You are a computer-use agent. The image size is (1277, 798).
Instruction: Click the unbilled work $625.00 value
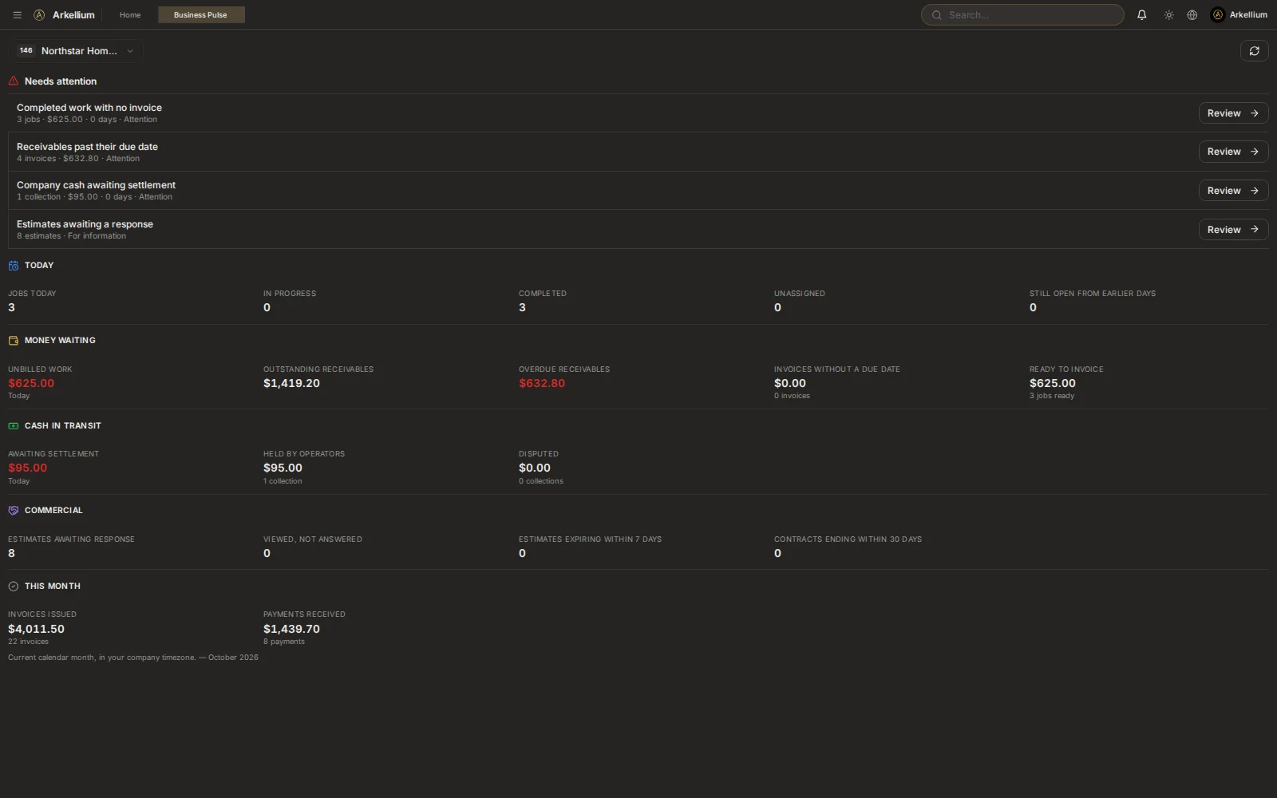[x=31, y=384]
